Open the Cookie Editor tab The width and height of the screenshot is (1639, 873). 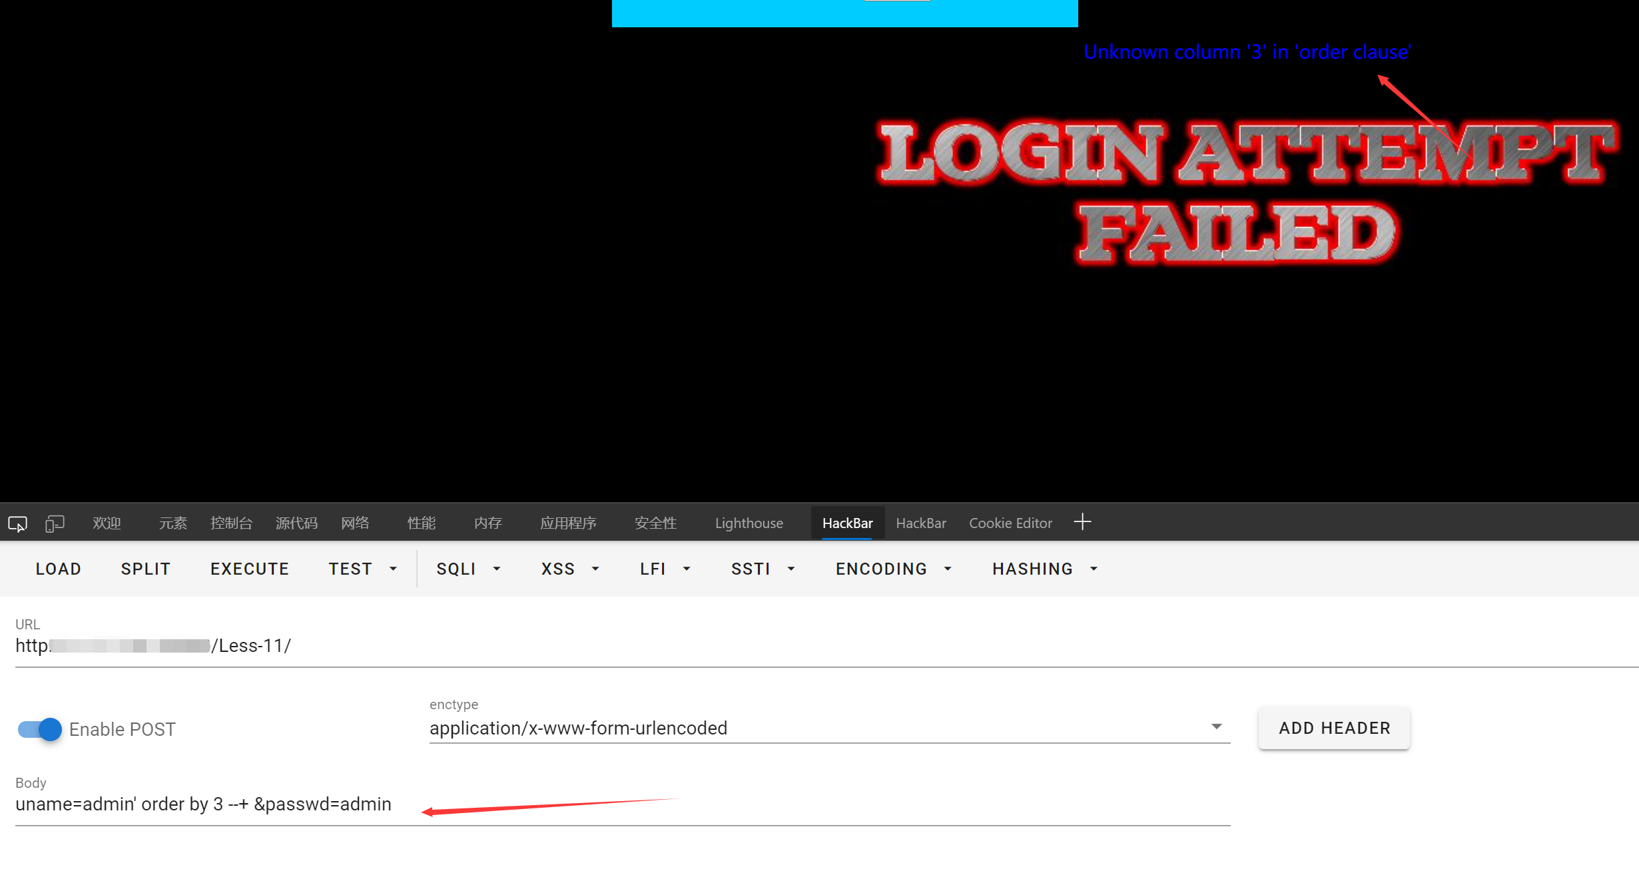tap(1010, 523)
